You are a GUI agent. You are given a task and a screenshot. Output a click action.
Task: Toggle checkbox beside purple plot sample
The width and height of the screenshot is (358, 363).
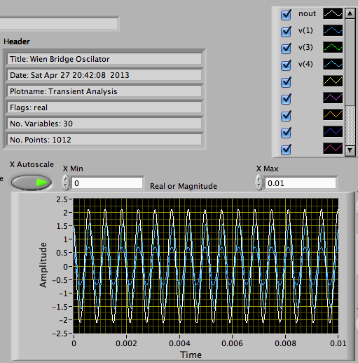pyautogui.click(x=286, y=99)
